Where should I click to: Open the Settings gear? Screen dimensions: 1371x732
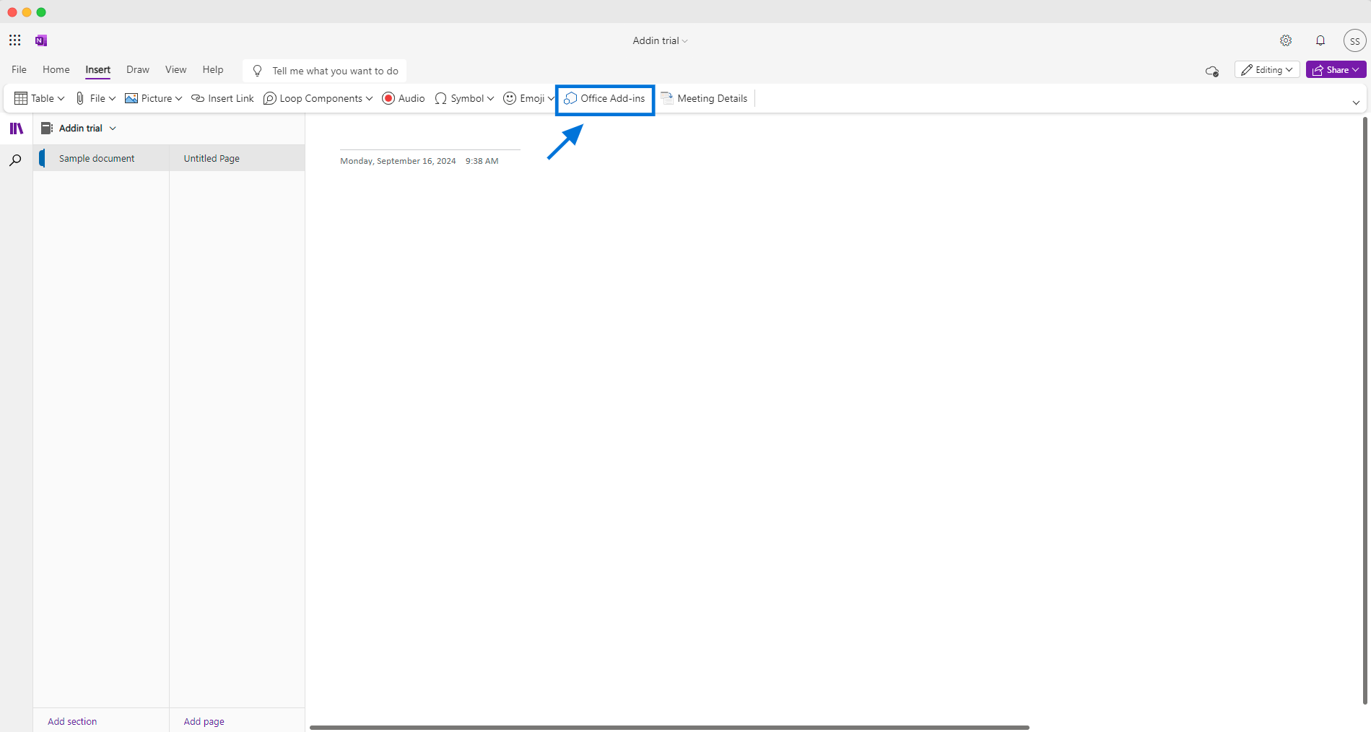coord(1286,40)
